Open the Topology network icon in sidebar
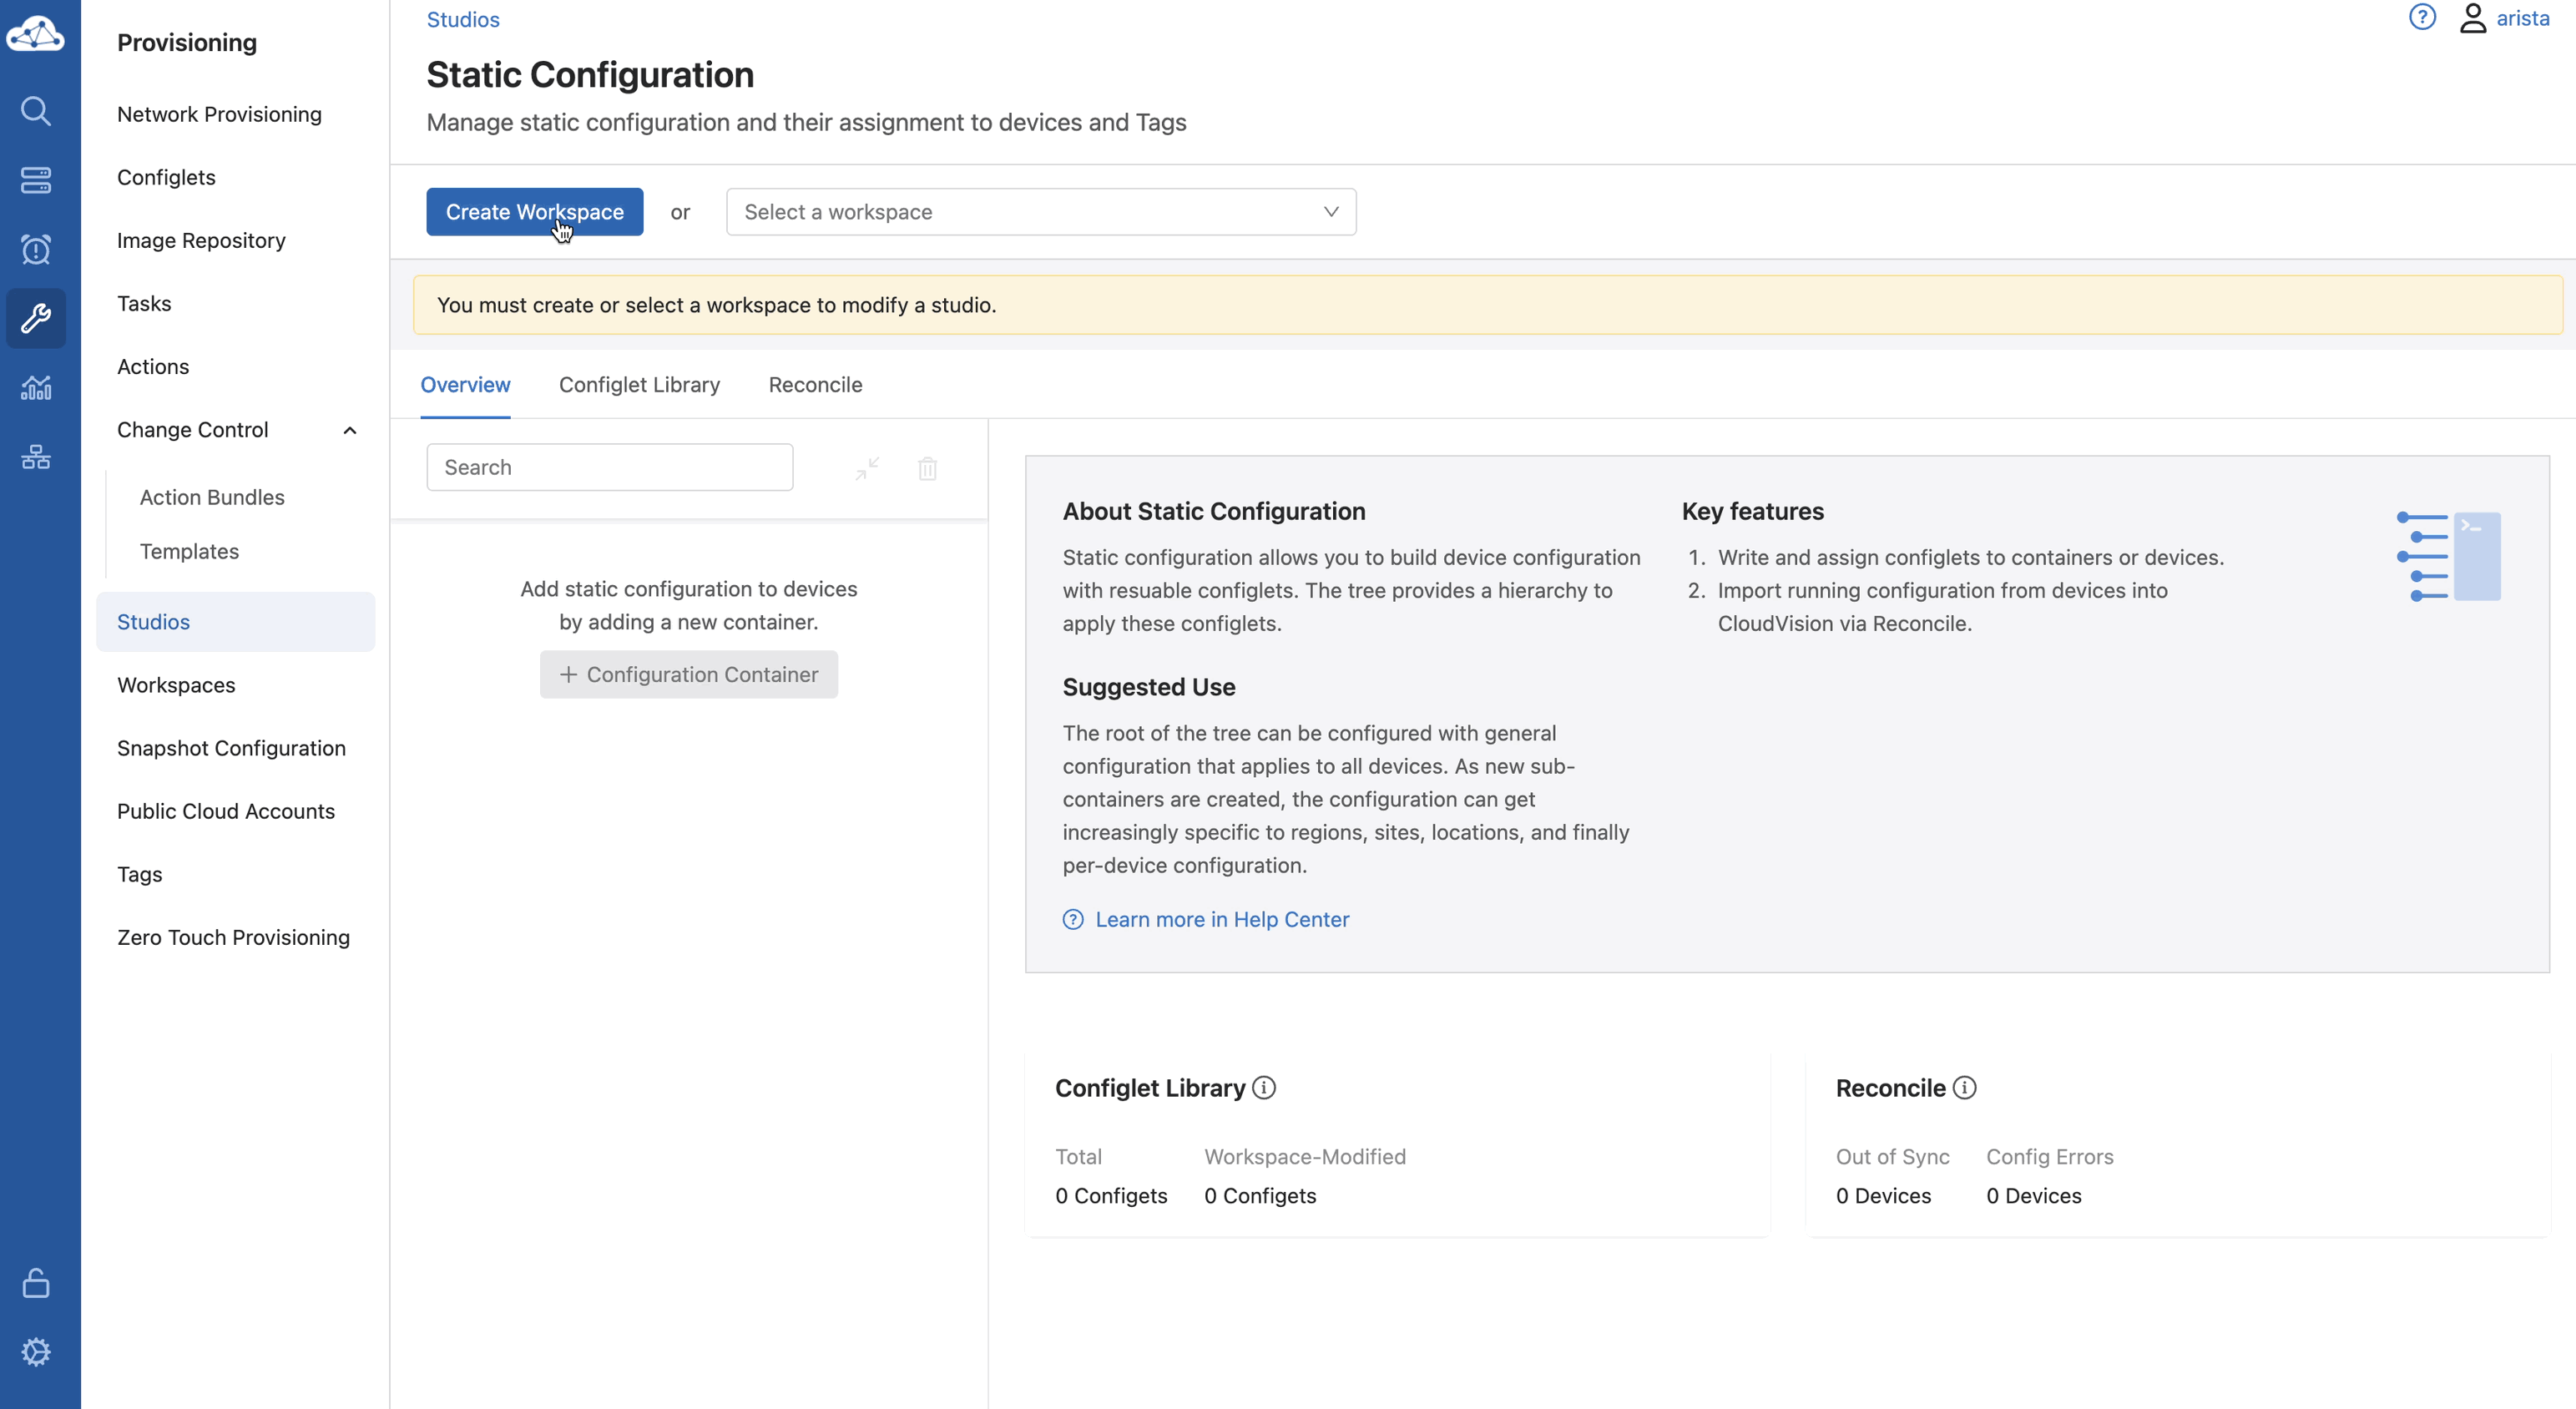 [36, 457]
